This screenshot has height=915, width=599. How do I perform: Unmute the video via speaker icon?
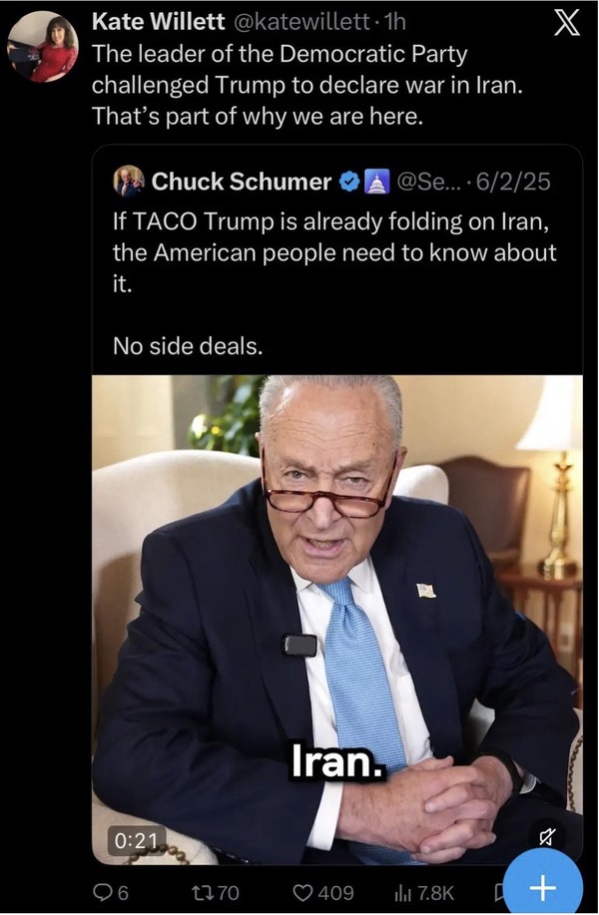546,838
